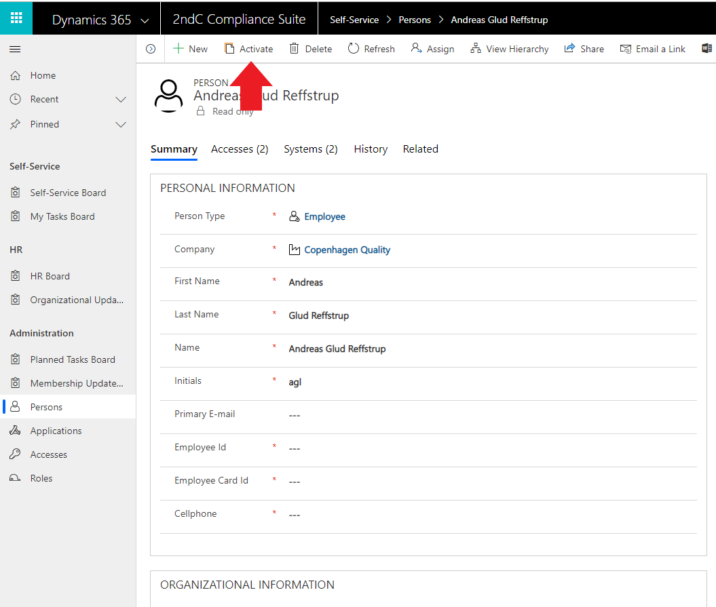Screen dimensions: 716x607
Task: Open the Dynamics 365 dropdown arrow
Action: [145, 21]
